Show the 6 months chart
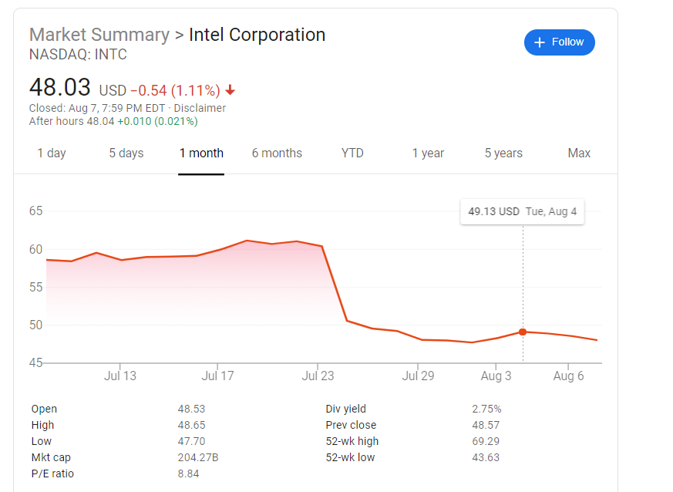The image size is (673, 492). [277, 153]
